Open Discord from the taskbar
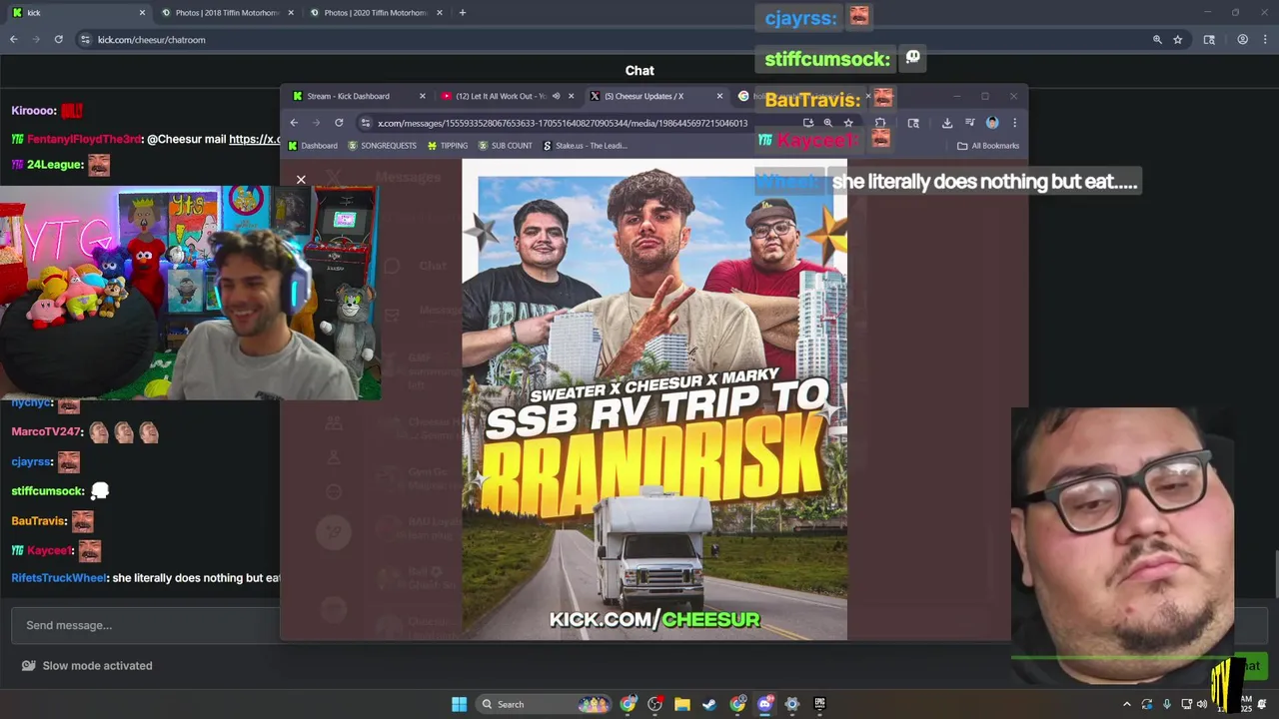This screenshot has width=1279, height=719. pos(765,704)
